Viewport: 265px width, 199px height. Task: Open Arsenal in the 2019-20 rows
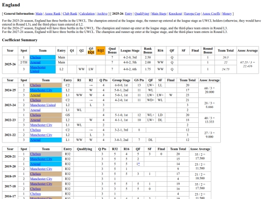[x=35, y=164]
